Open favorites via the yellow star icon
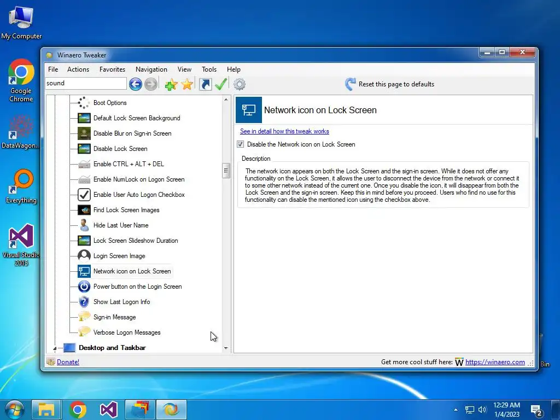Image resolution: width=560 pixels, height=420 pixels. pyautogui.click(x=187, y=84)
